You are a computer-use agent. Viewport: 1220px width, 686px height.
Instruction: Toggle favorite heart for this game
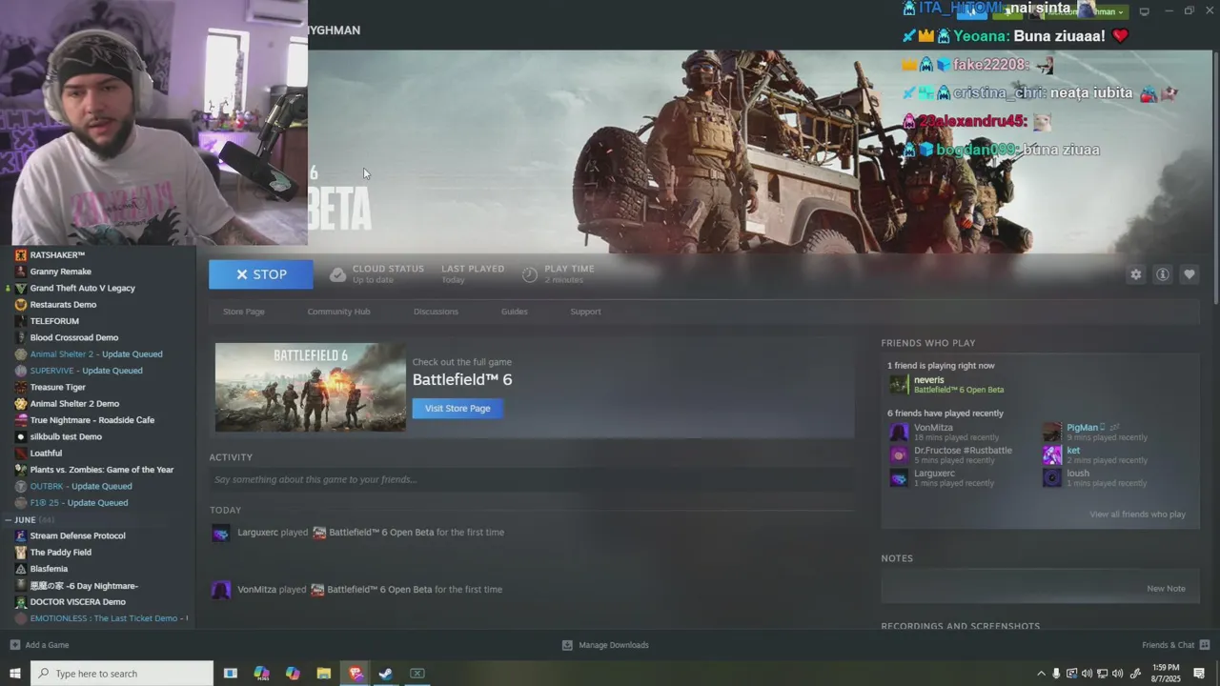[1189, 274]
